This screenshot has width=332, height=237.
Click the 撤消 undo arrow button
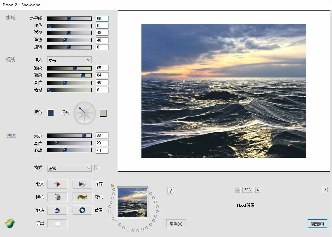pyautogui.click(x=57, y=210)
